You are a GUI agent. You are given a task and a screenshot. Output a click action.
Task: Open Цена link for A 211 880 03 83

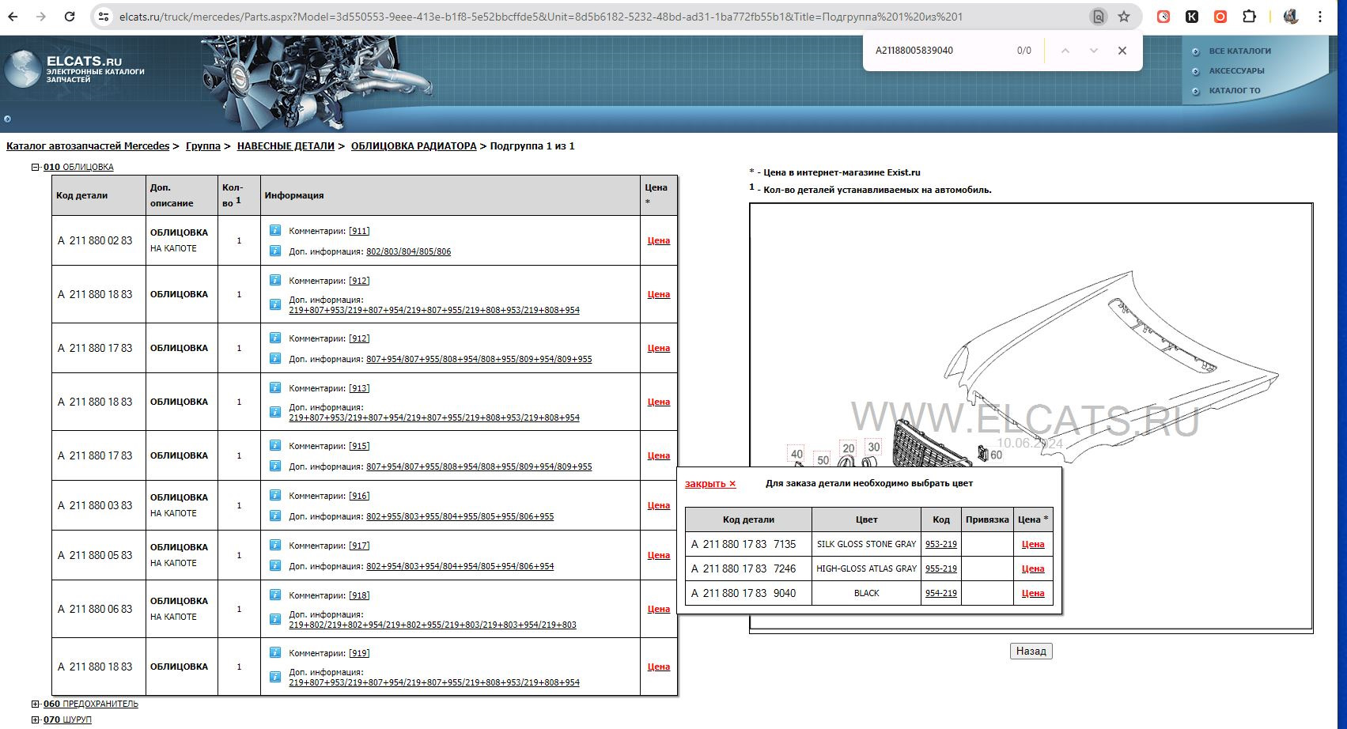659,505
